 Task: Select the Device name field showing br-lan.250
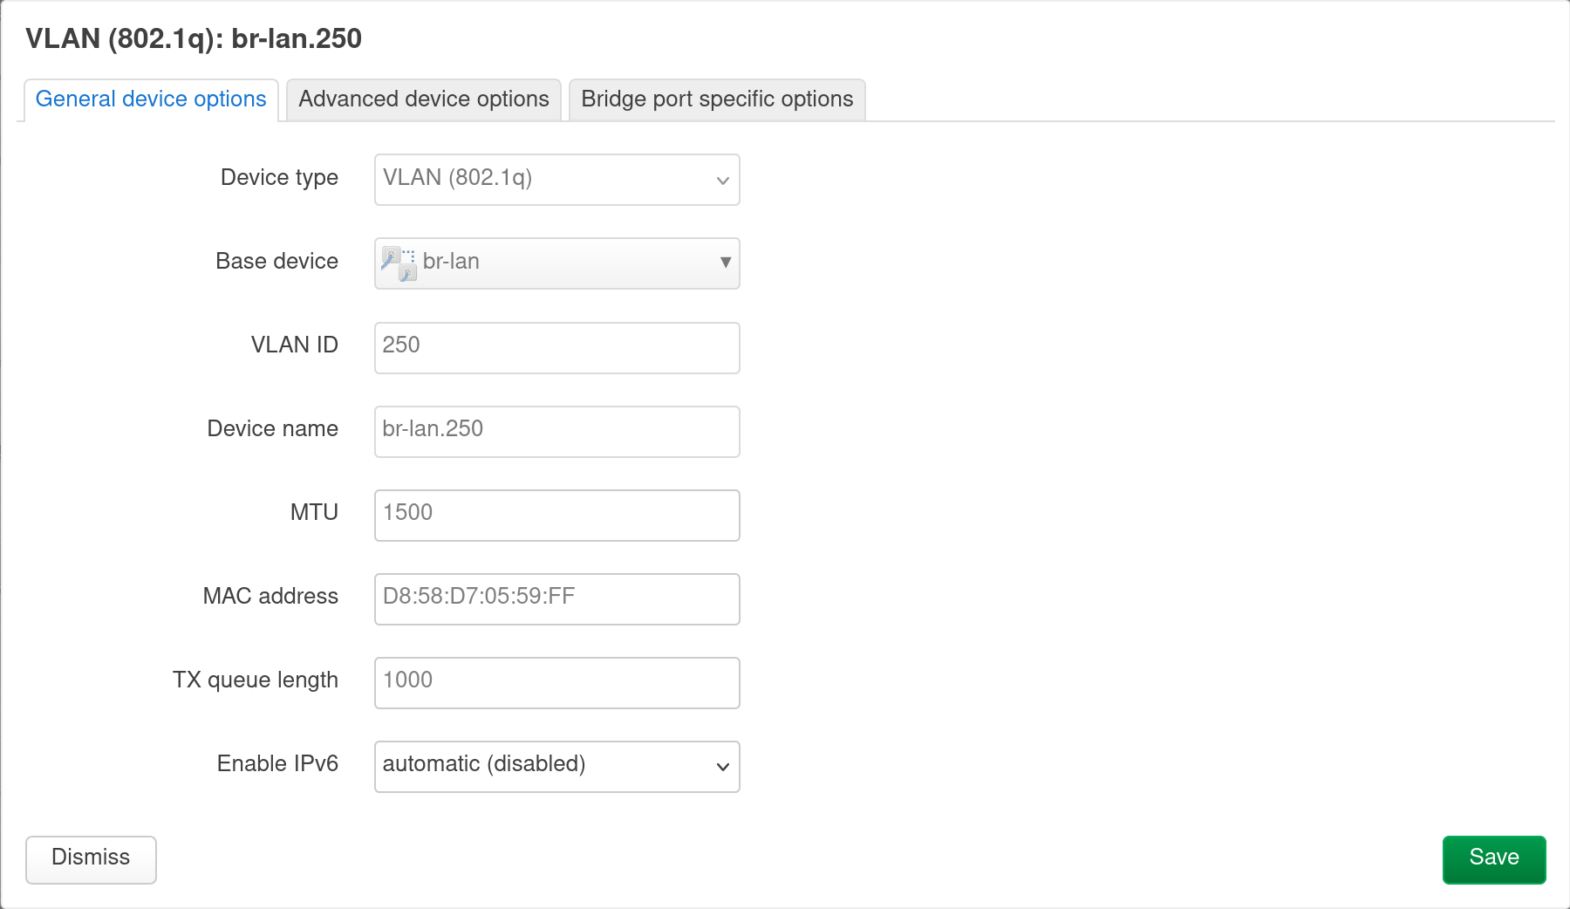tap(556, 431)
